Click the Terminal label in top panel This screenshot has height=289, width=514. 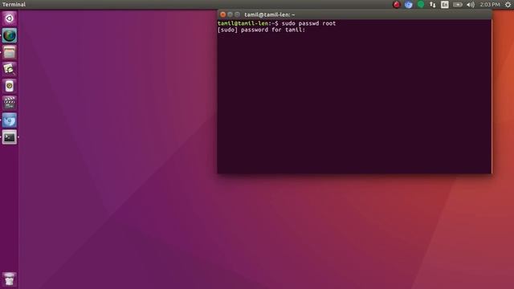[14, 5]
